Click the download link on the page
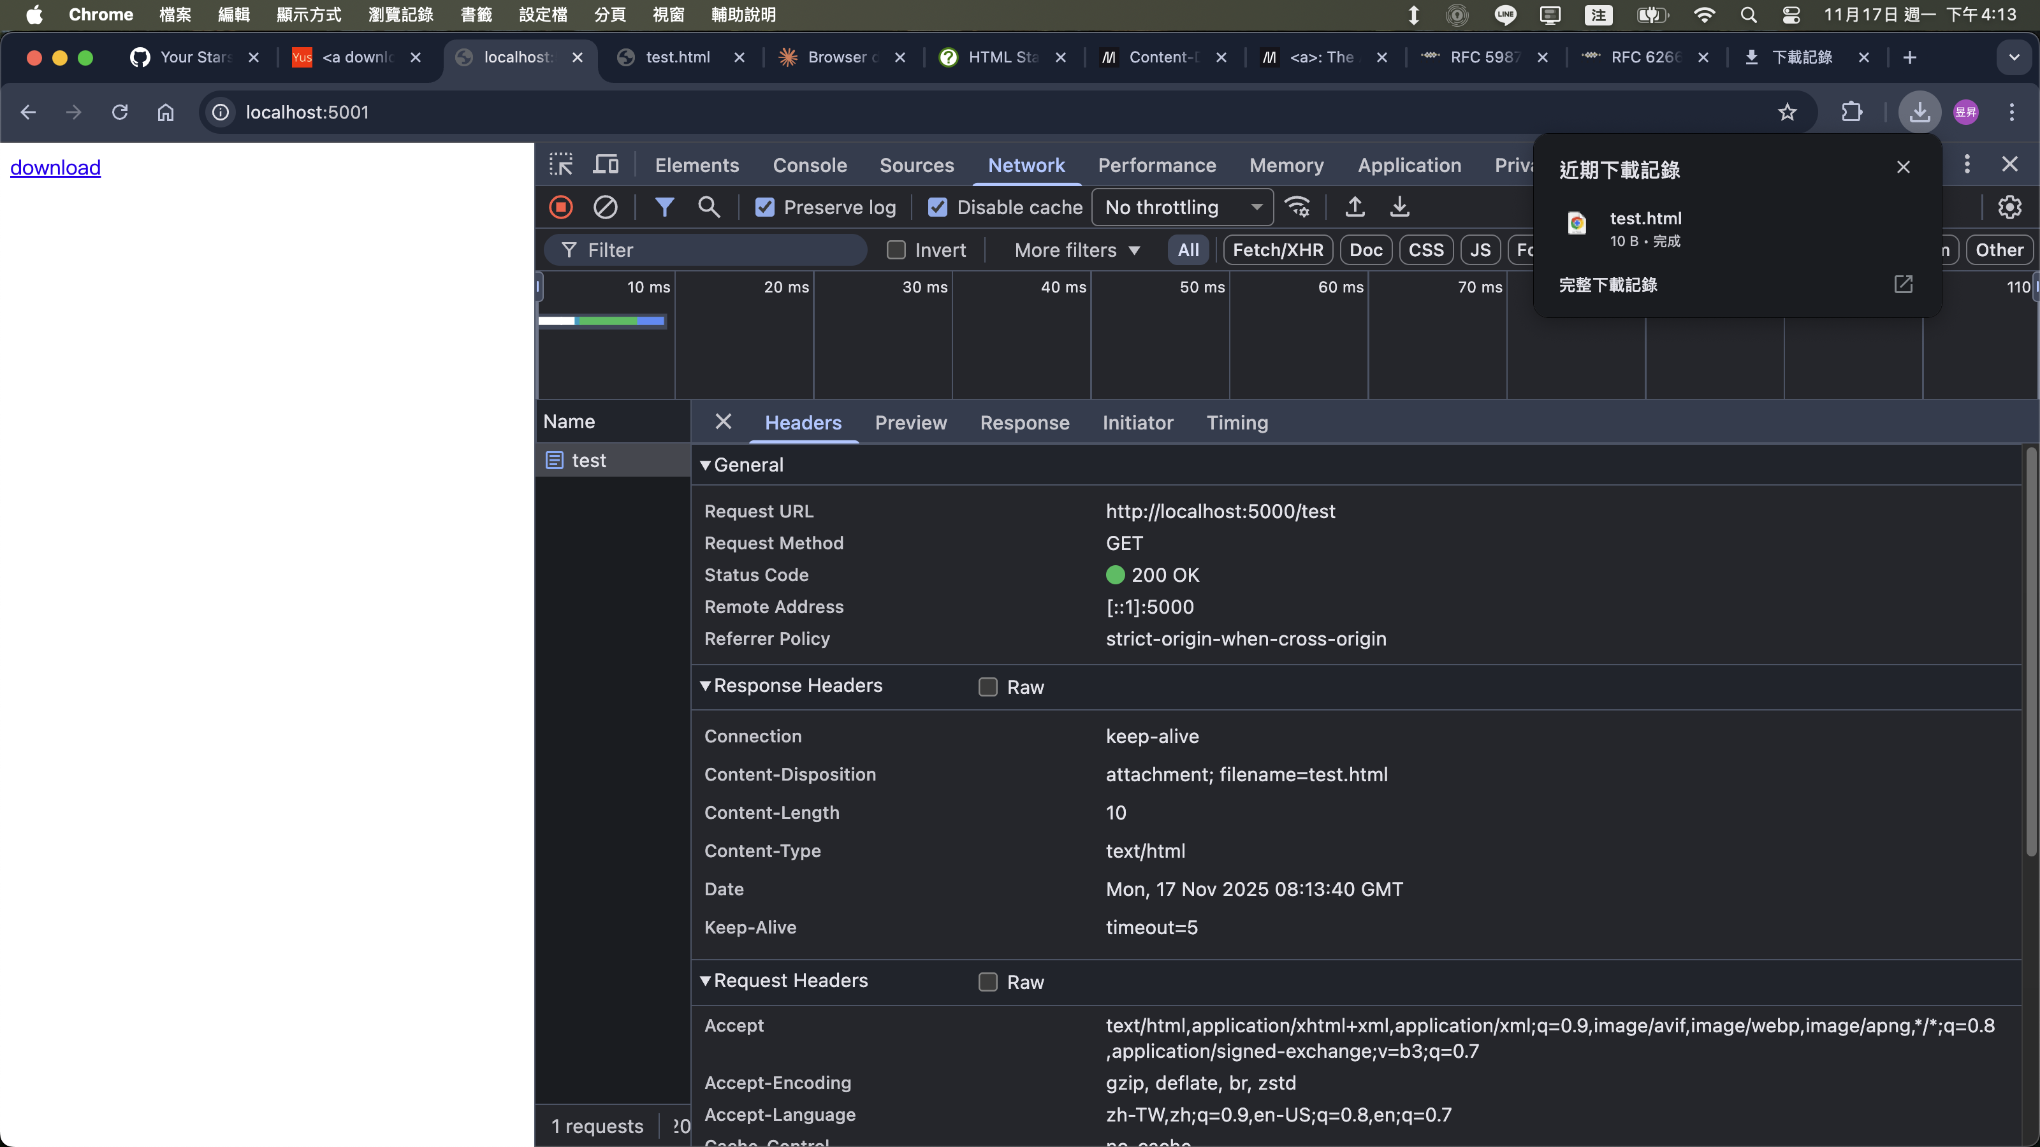 [x=55, y=168]
